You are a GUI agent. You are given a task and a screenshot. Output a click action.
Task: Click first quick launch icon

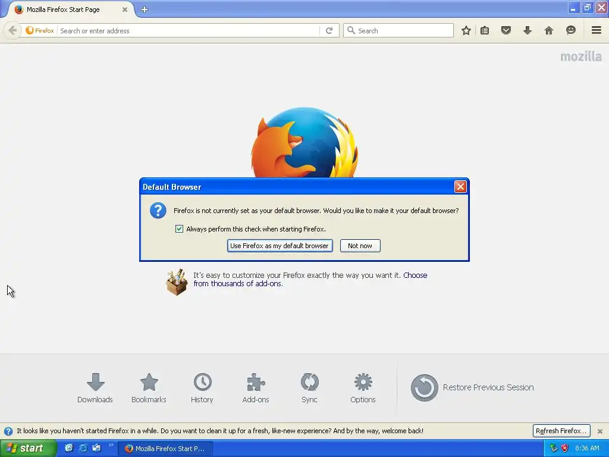click(x=69, y=448)
